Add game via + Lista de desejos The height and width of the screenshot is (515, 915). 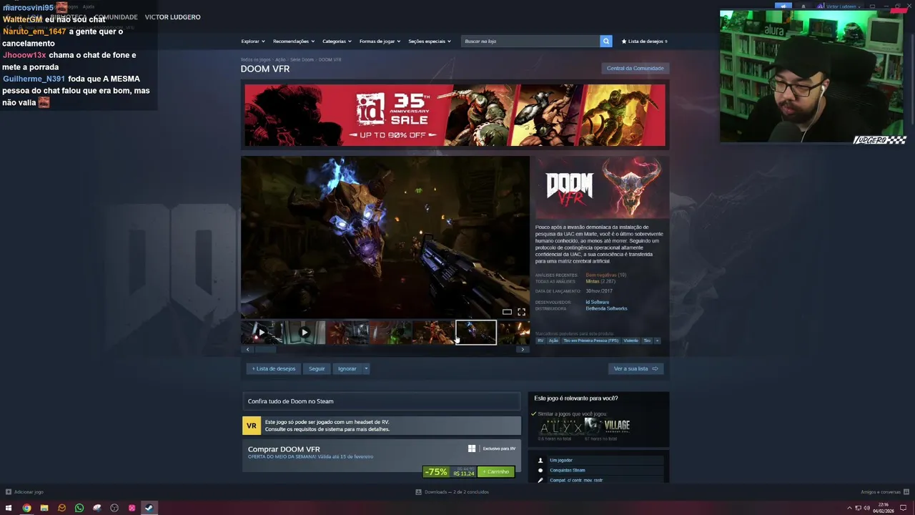point(274,368)
